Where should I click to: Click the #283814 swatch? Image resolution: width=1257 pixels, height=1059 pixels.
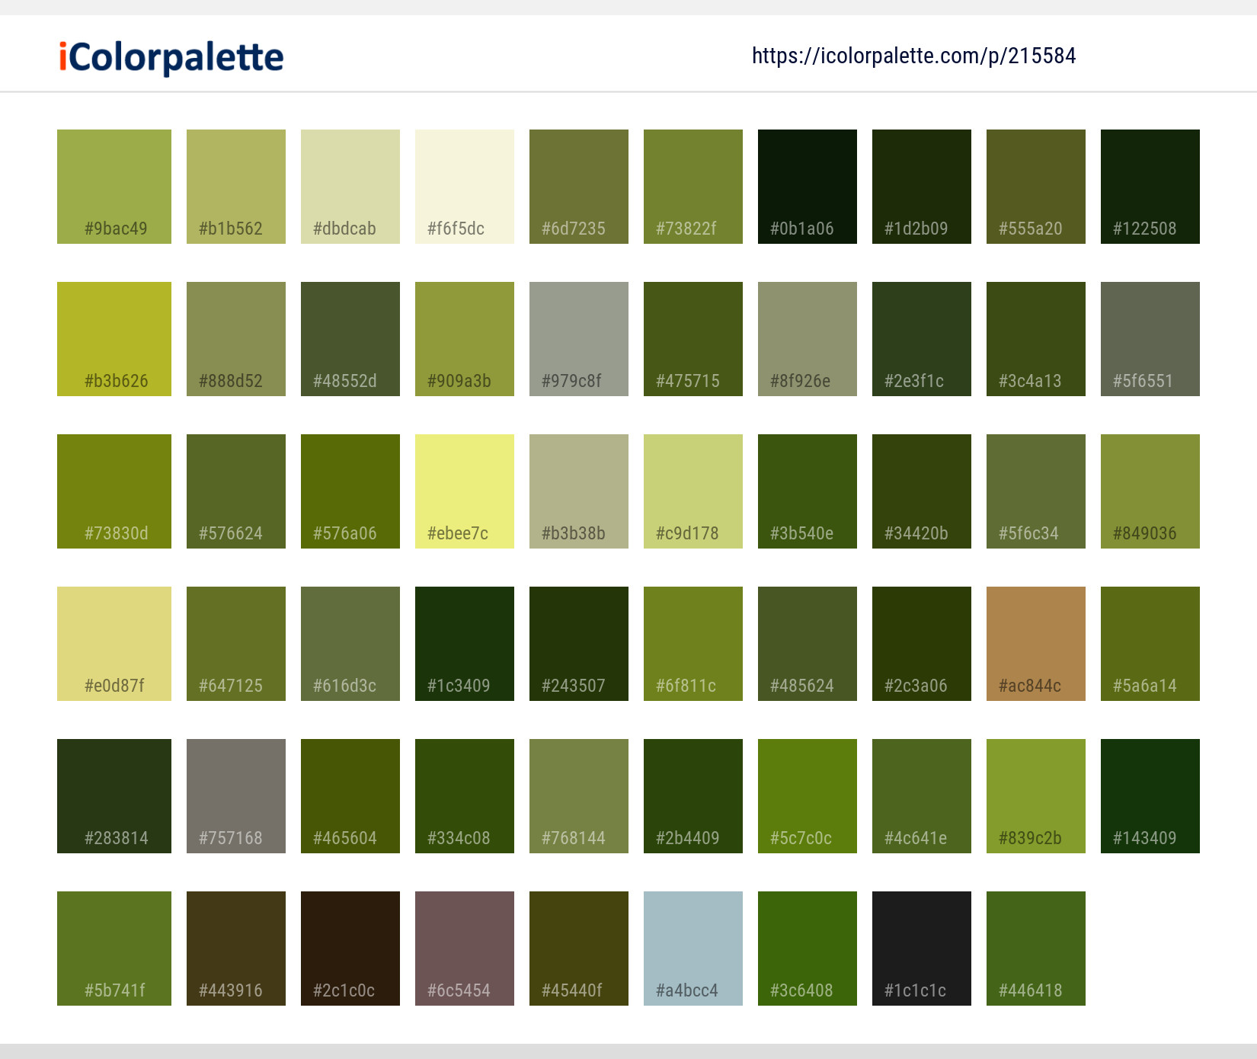click(x=114, y=796)
